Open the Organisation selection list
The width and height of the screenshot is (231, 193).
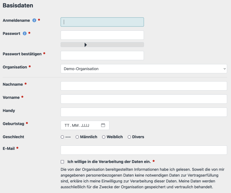pos(144,68)
